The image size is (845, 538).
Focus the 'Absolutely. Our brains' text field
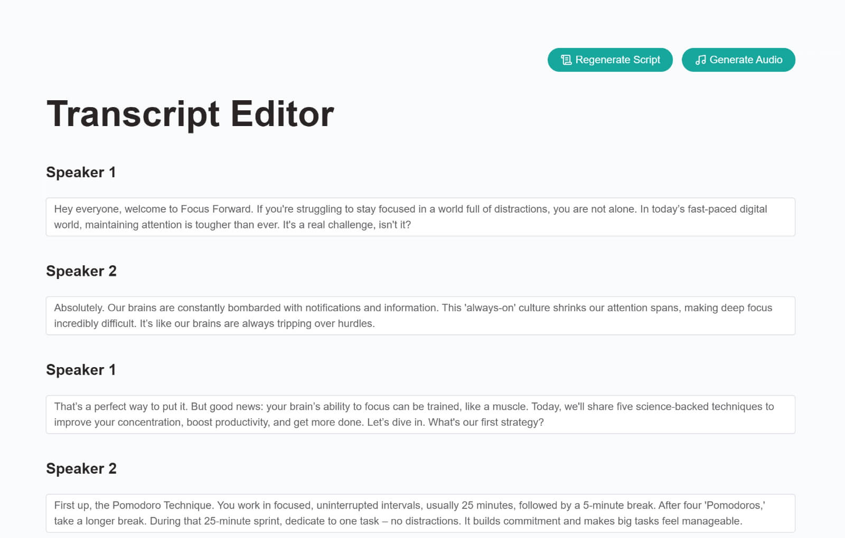pyautogui.click(x=420, y=315)
